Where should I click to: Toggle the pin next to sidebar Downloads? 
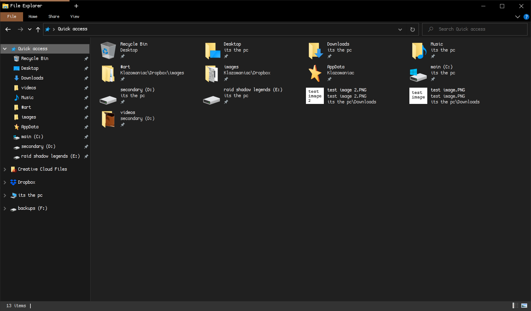[x=86, y=78]
